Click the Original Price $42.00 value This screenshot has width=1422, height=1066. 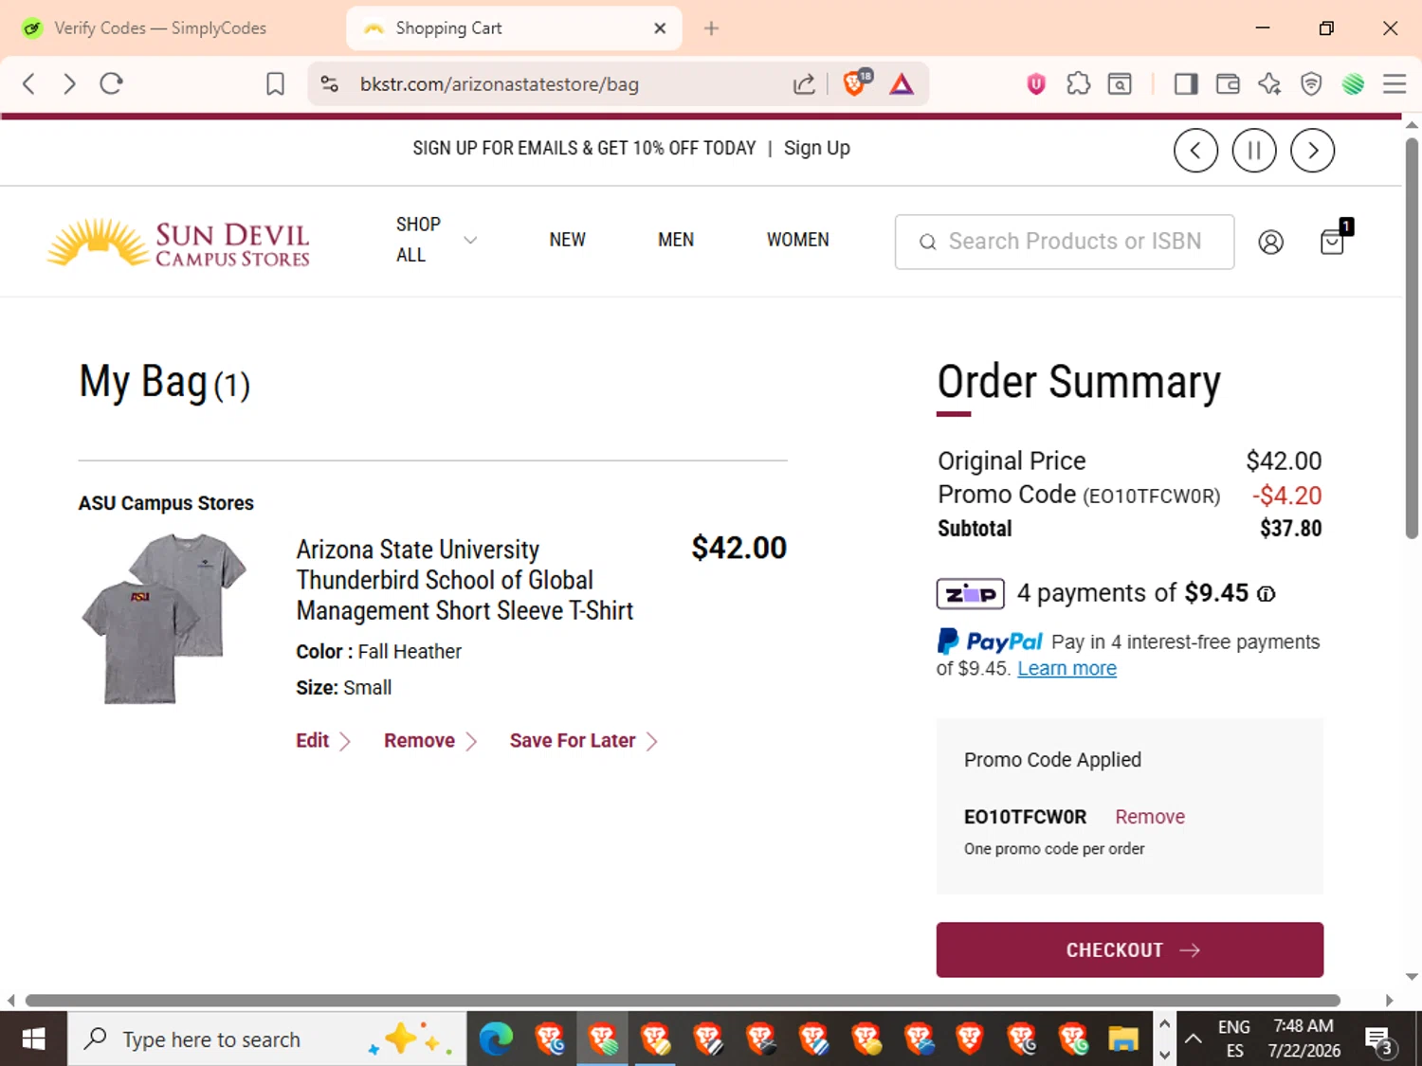[x=1284, y=461]
